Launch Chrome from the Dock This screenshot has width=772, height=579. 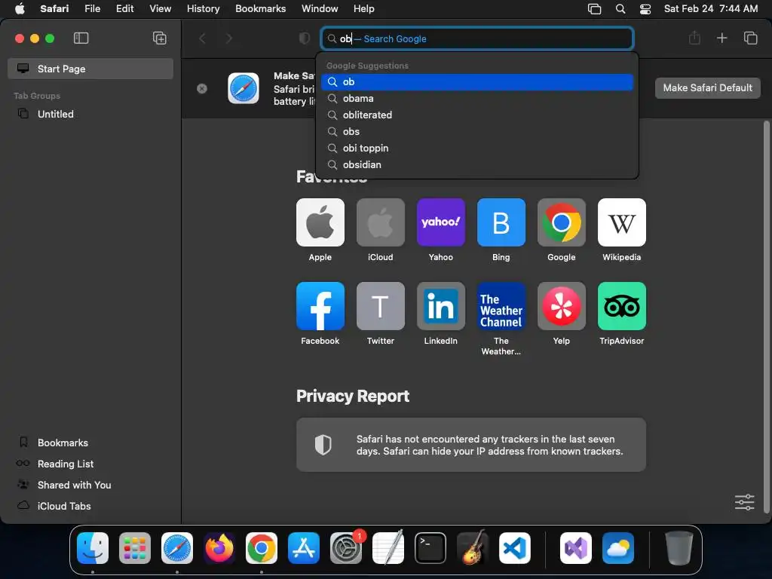(x=262, y=548)
